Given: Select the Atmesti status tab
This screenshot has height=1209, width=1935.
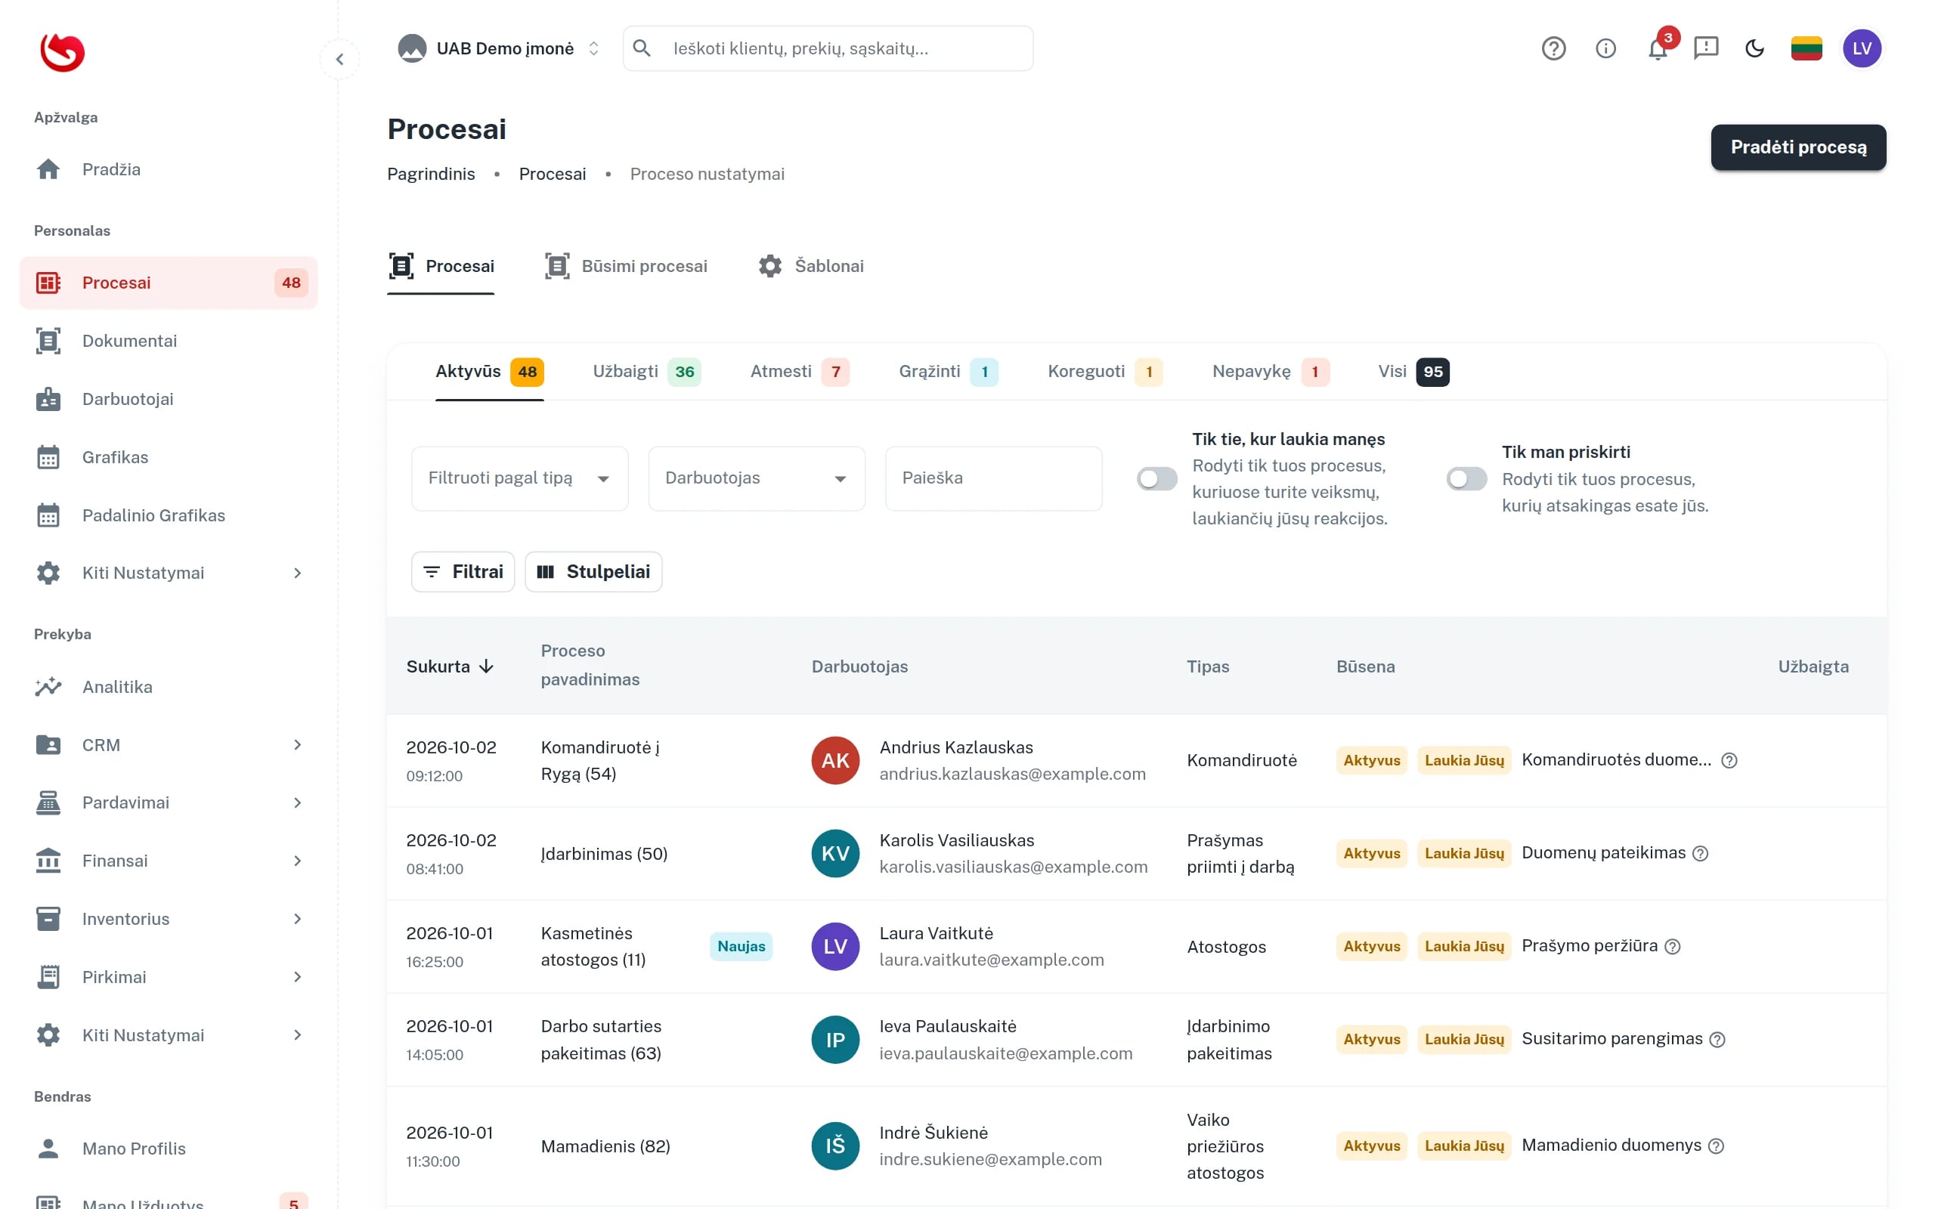Looking at the screenshot, I should coord(800,372).
